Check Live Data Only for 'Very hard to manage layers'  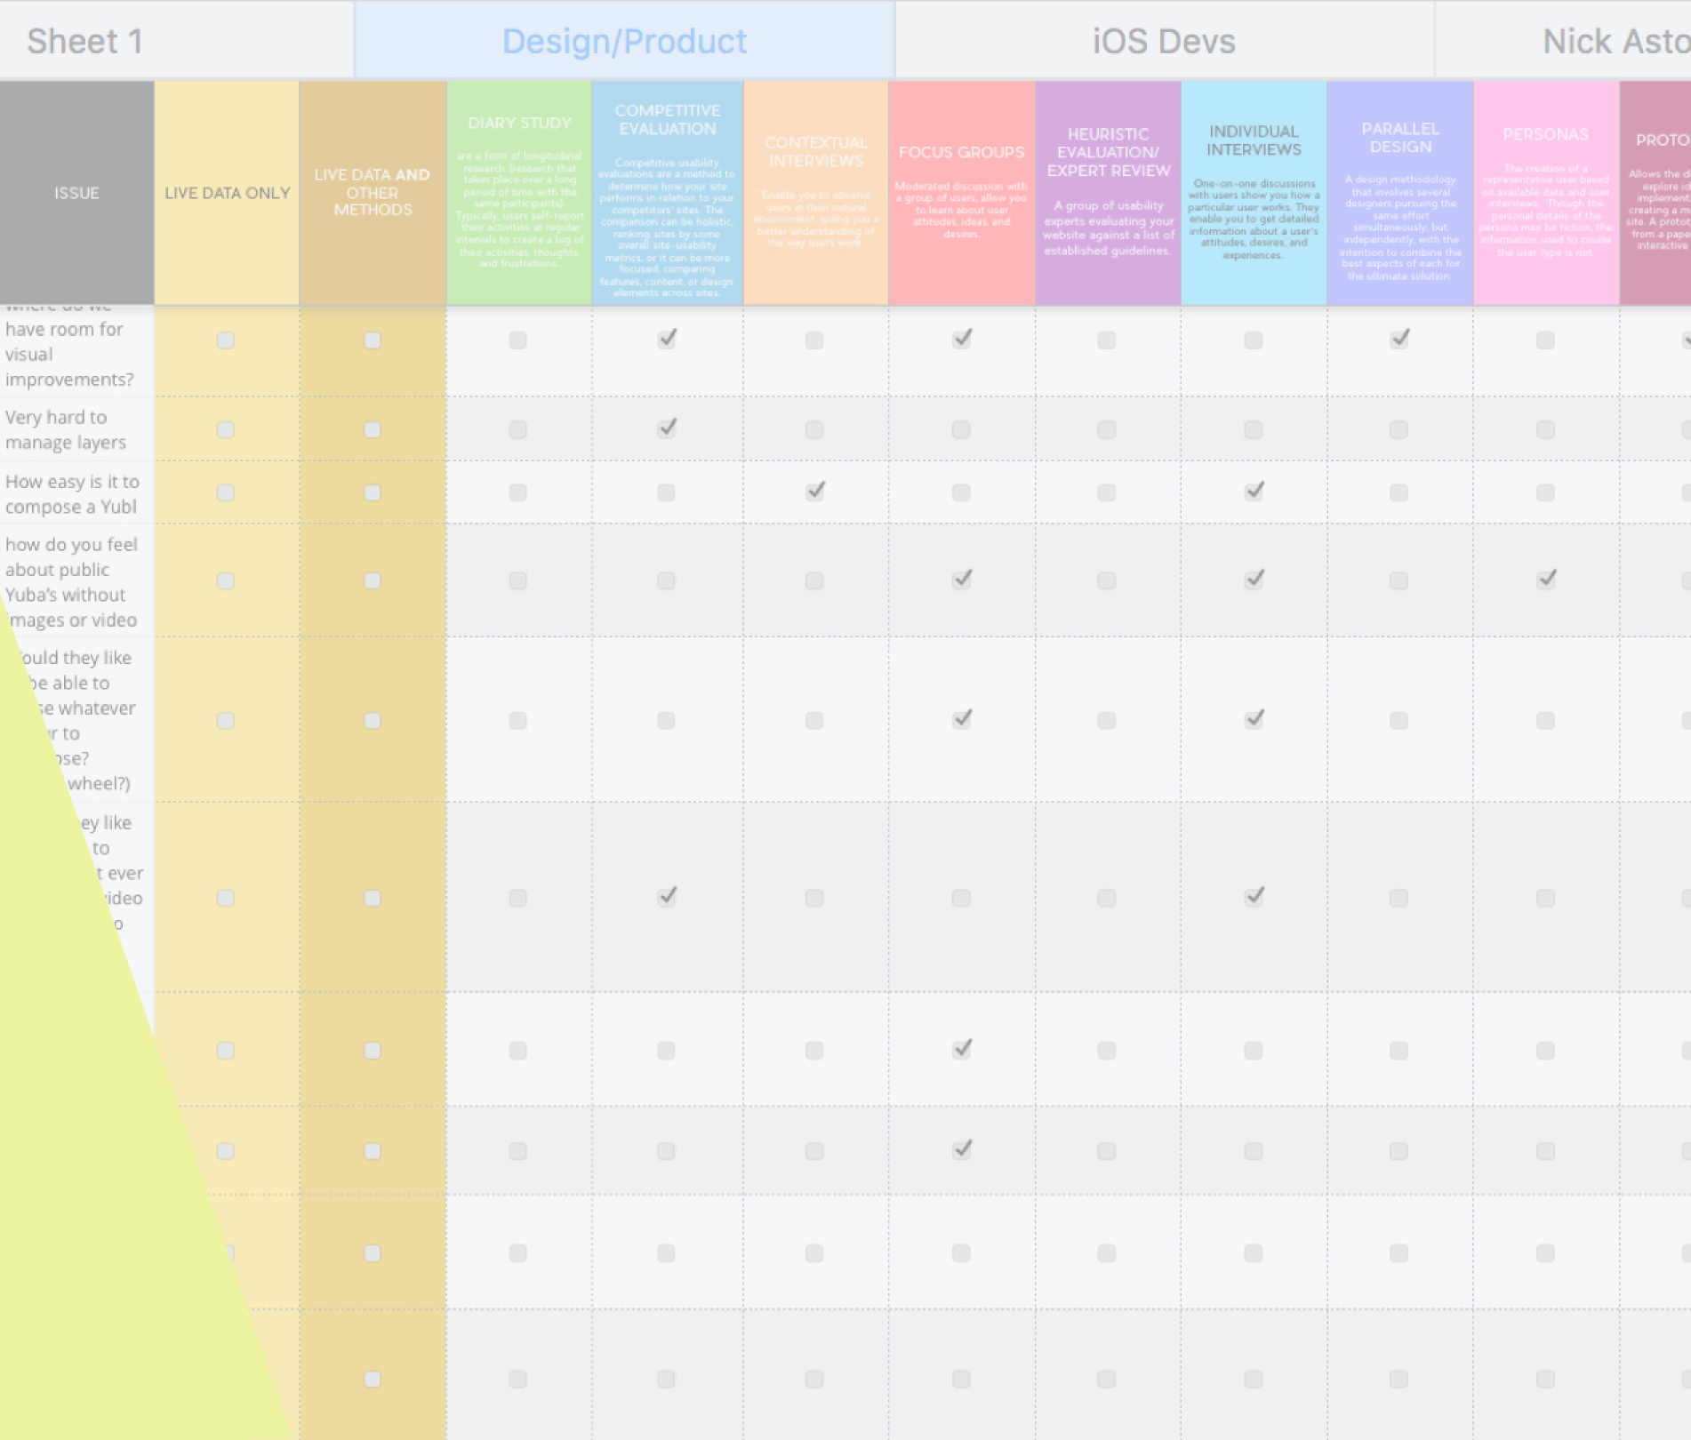[x=226, y=430]
